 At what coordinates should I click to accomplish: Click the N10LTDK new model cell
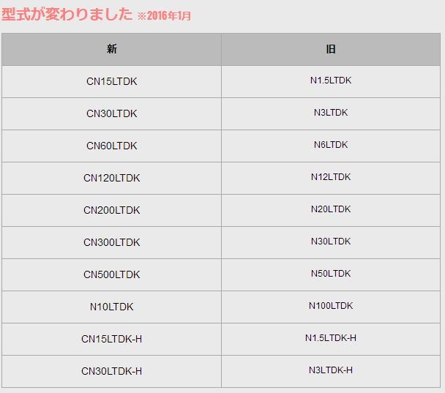coord(111,307)
